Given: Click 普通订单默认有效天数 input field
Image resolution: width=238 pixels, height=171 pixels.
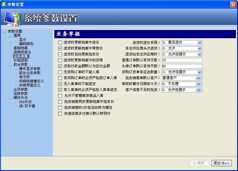Looking at the screenshot, I should tap(182, 60).
